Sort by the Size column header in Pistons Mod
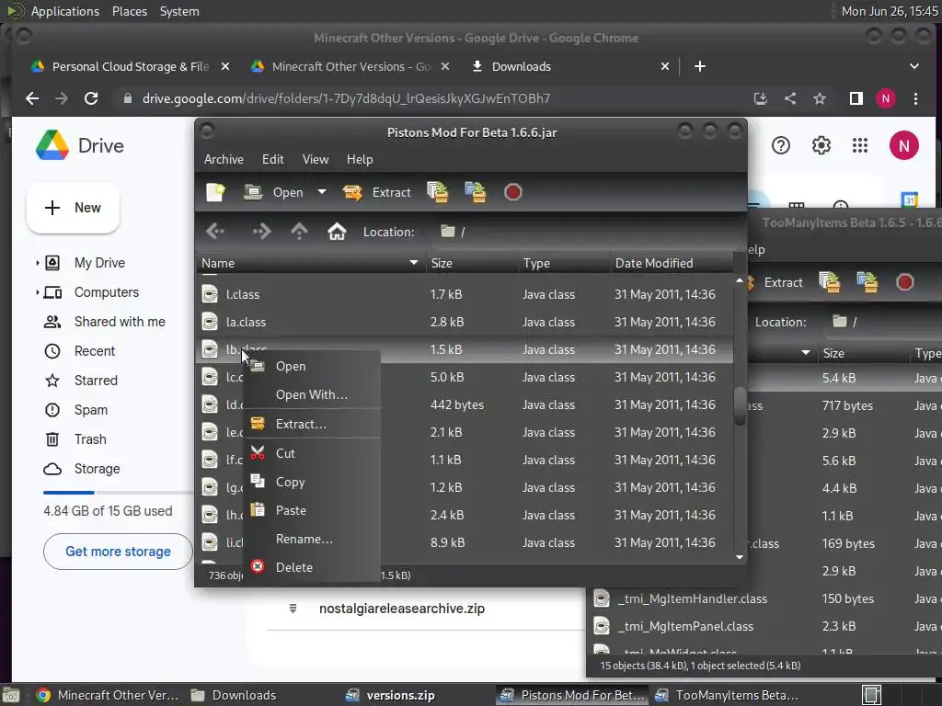 click(x=472, y=263)
